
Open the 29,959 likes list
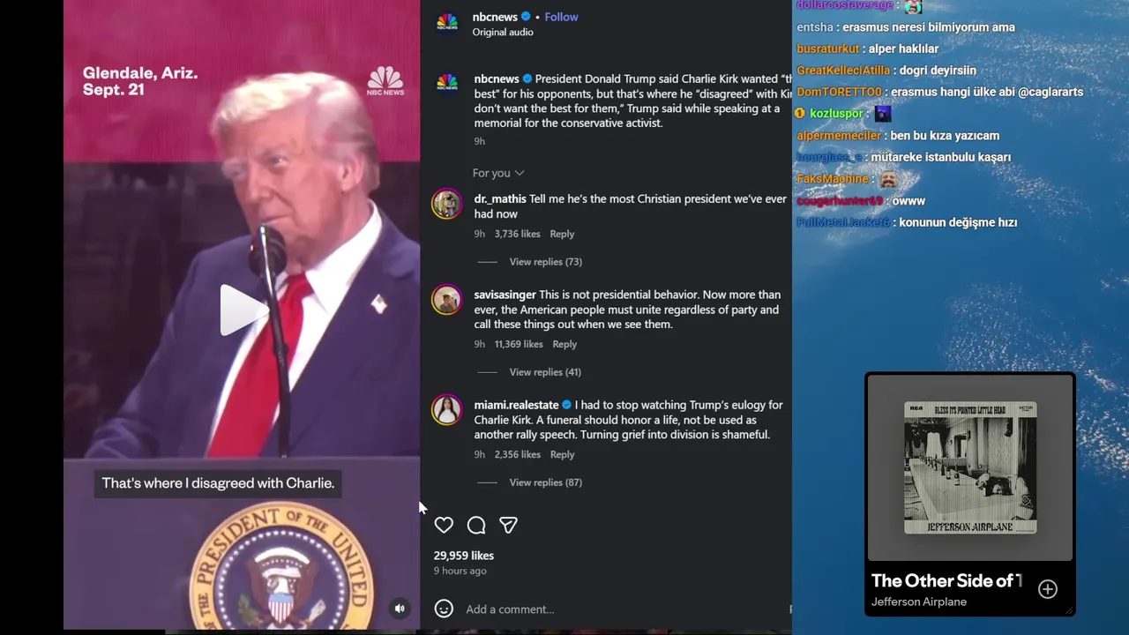point(464,556)
